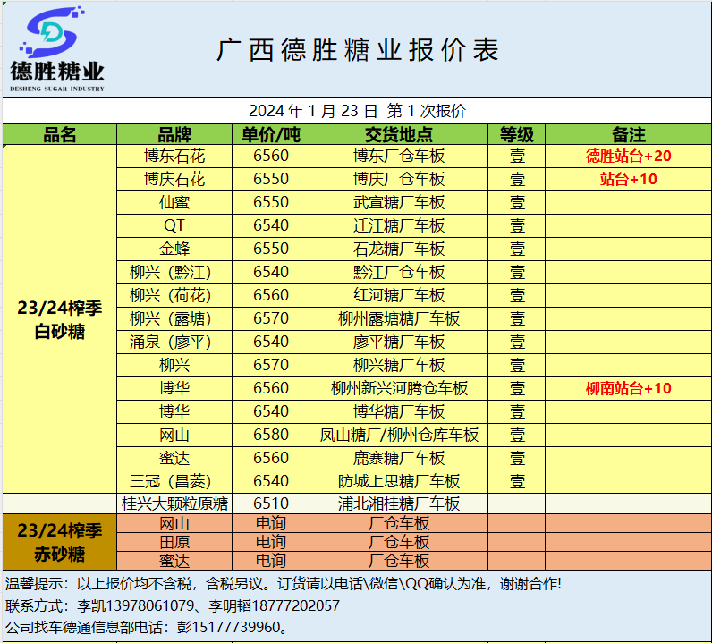Select the QT brand cell
This screenshot has width=712, height=643.
(174, 225)
